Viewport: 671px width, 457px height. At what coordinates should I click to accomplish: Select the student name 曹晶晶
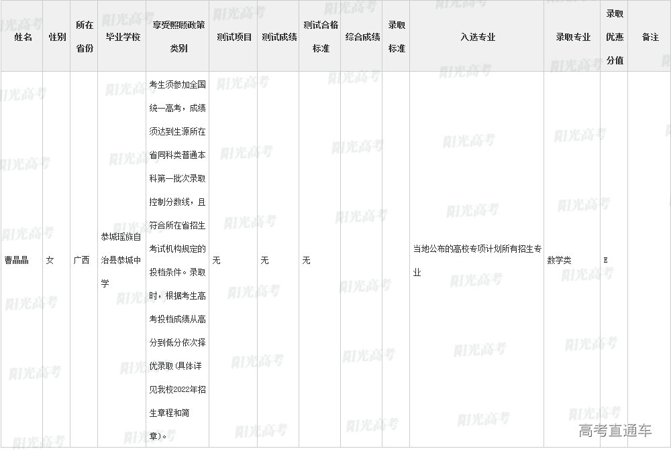coord(17,260)
